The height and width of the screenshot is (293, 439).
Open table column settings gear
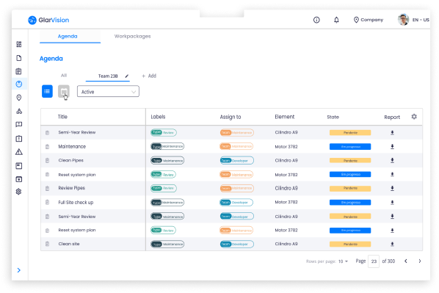[414, 117]
